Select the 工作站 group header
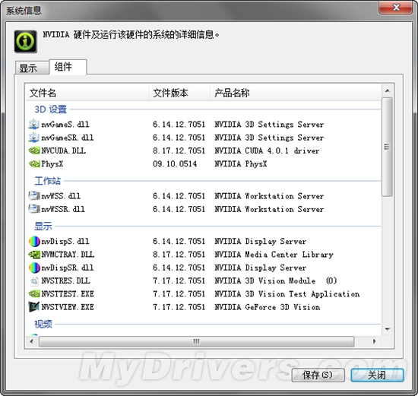418x396 pixels. (48, 181)
